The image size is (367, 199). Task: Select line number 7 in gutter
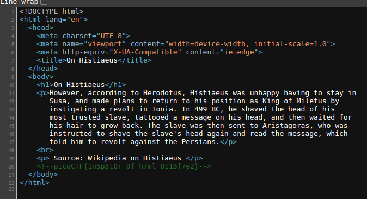coord(13,60)
